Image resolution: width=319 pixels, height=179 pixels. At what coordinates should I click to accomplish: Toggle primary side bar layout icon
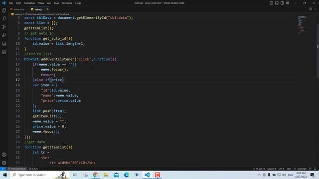tap(271, 3)
